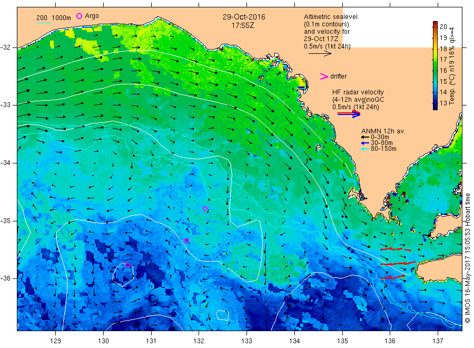Click the -36 latitude axis label

point(6,278)
